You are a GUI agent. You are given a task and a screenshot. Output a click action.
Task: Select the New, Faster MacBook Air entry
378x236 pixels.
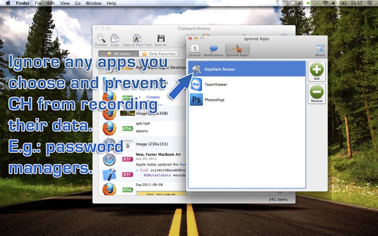click(142, 160)
